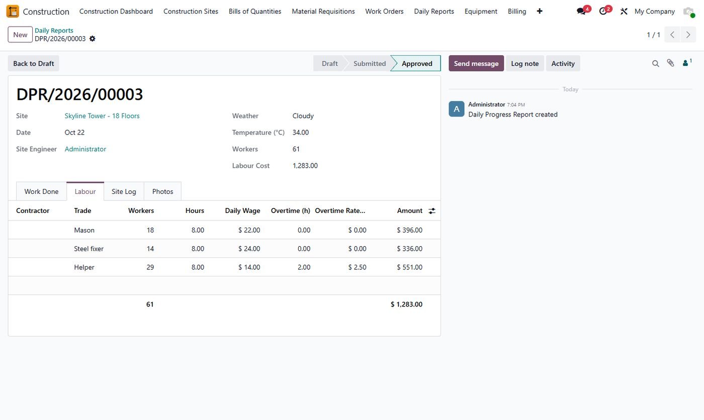Click the plus icon in top menu
The image size is (704, 420).
(x=540, y=11)
